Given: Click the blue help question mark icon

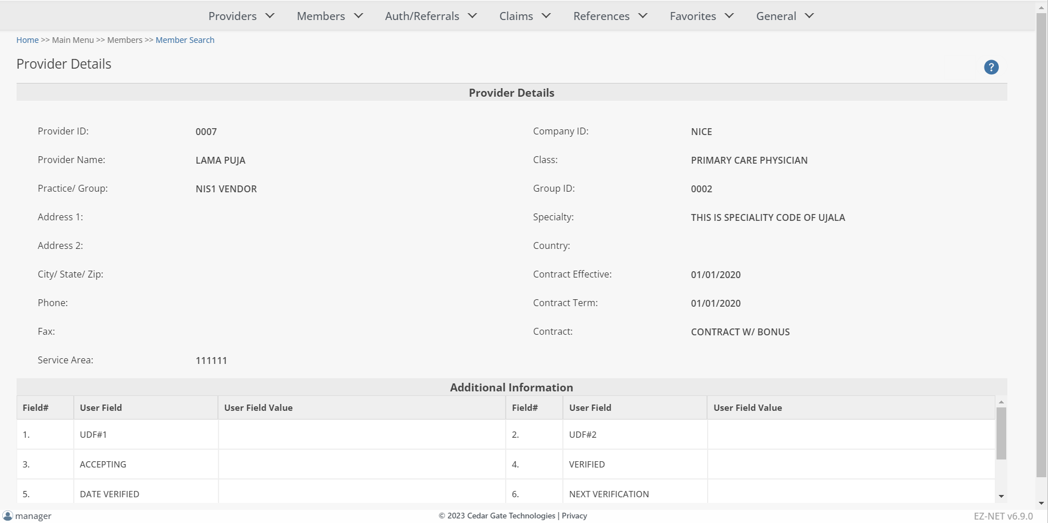Looking at the screenshot, I should 991,68.
